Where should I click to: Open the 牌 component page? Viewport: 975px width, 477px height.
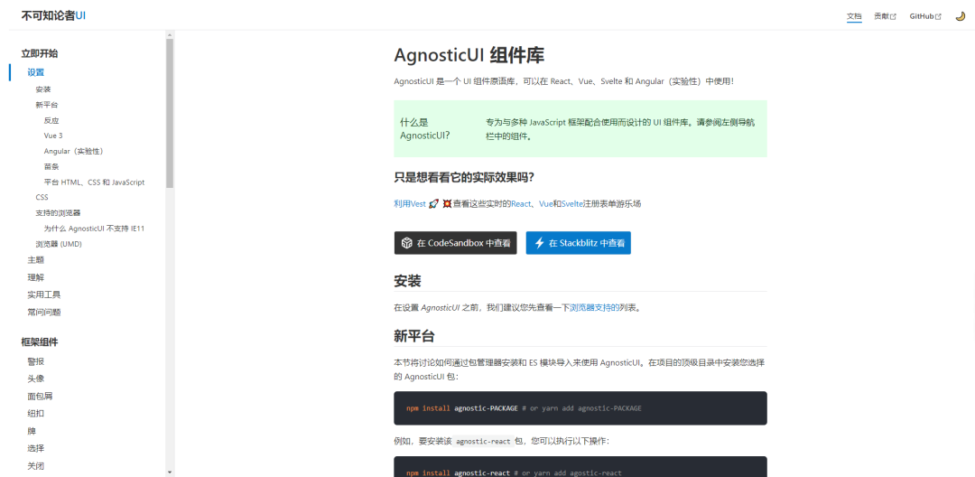pyautogui.click(x=32, y=431)
